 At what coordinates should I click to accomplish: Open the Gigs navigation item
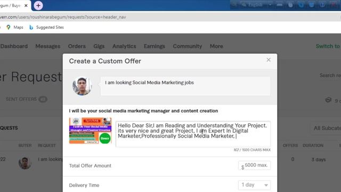[x=99, y=46]
